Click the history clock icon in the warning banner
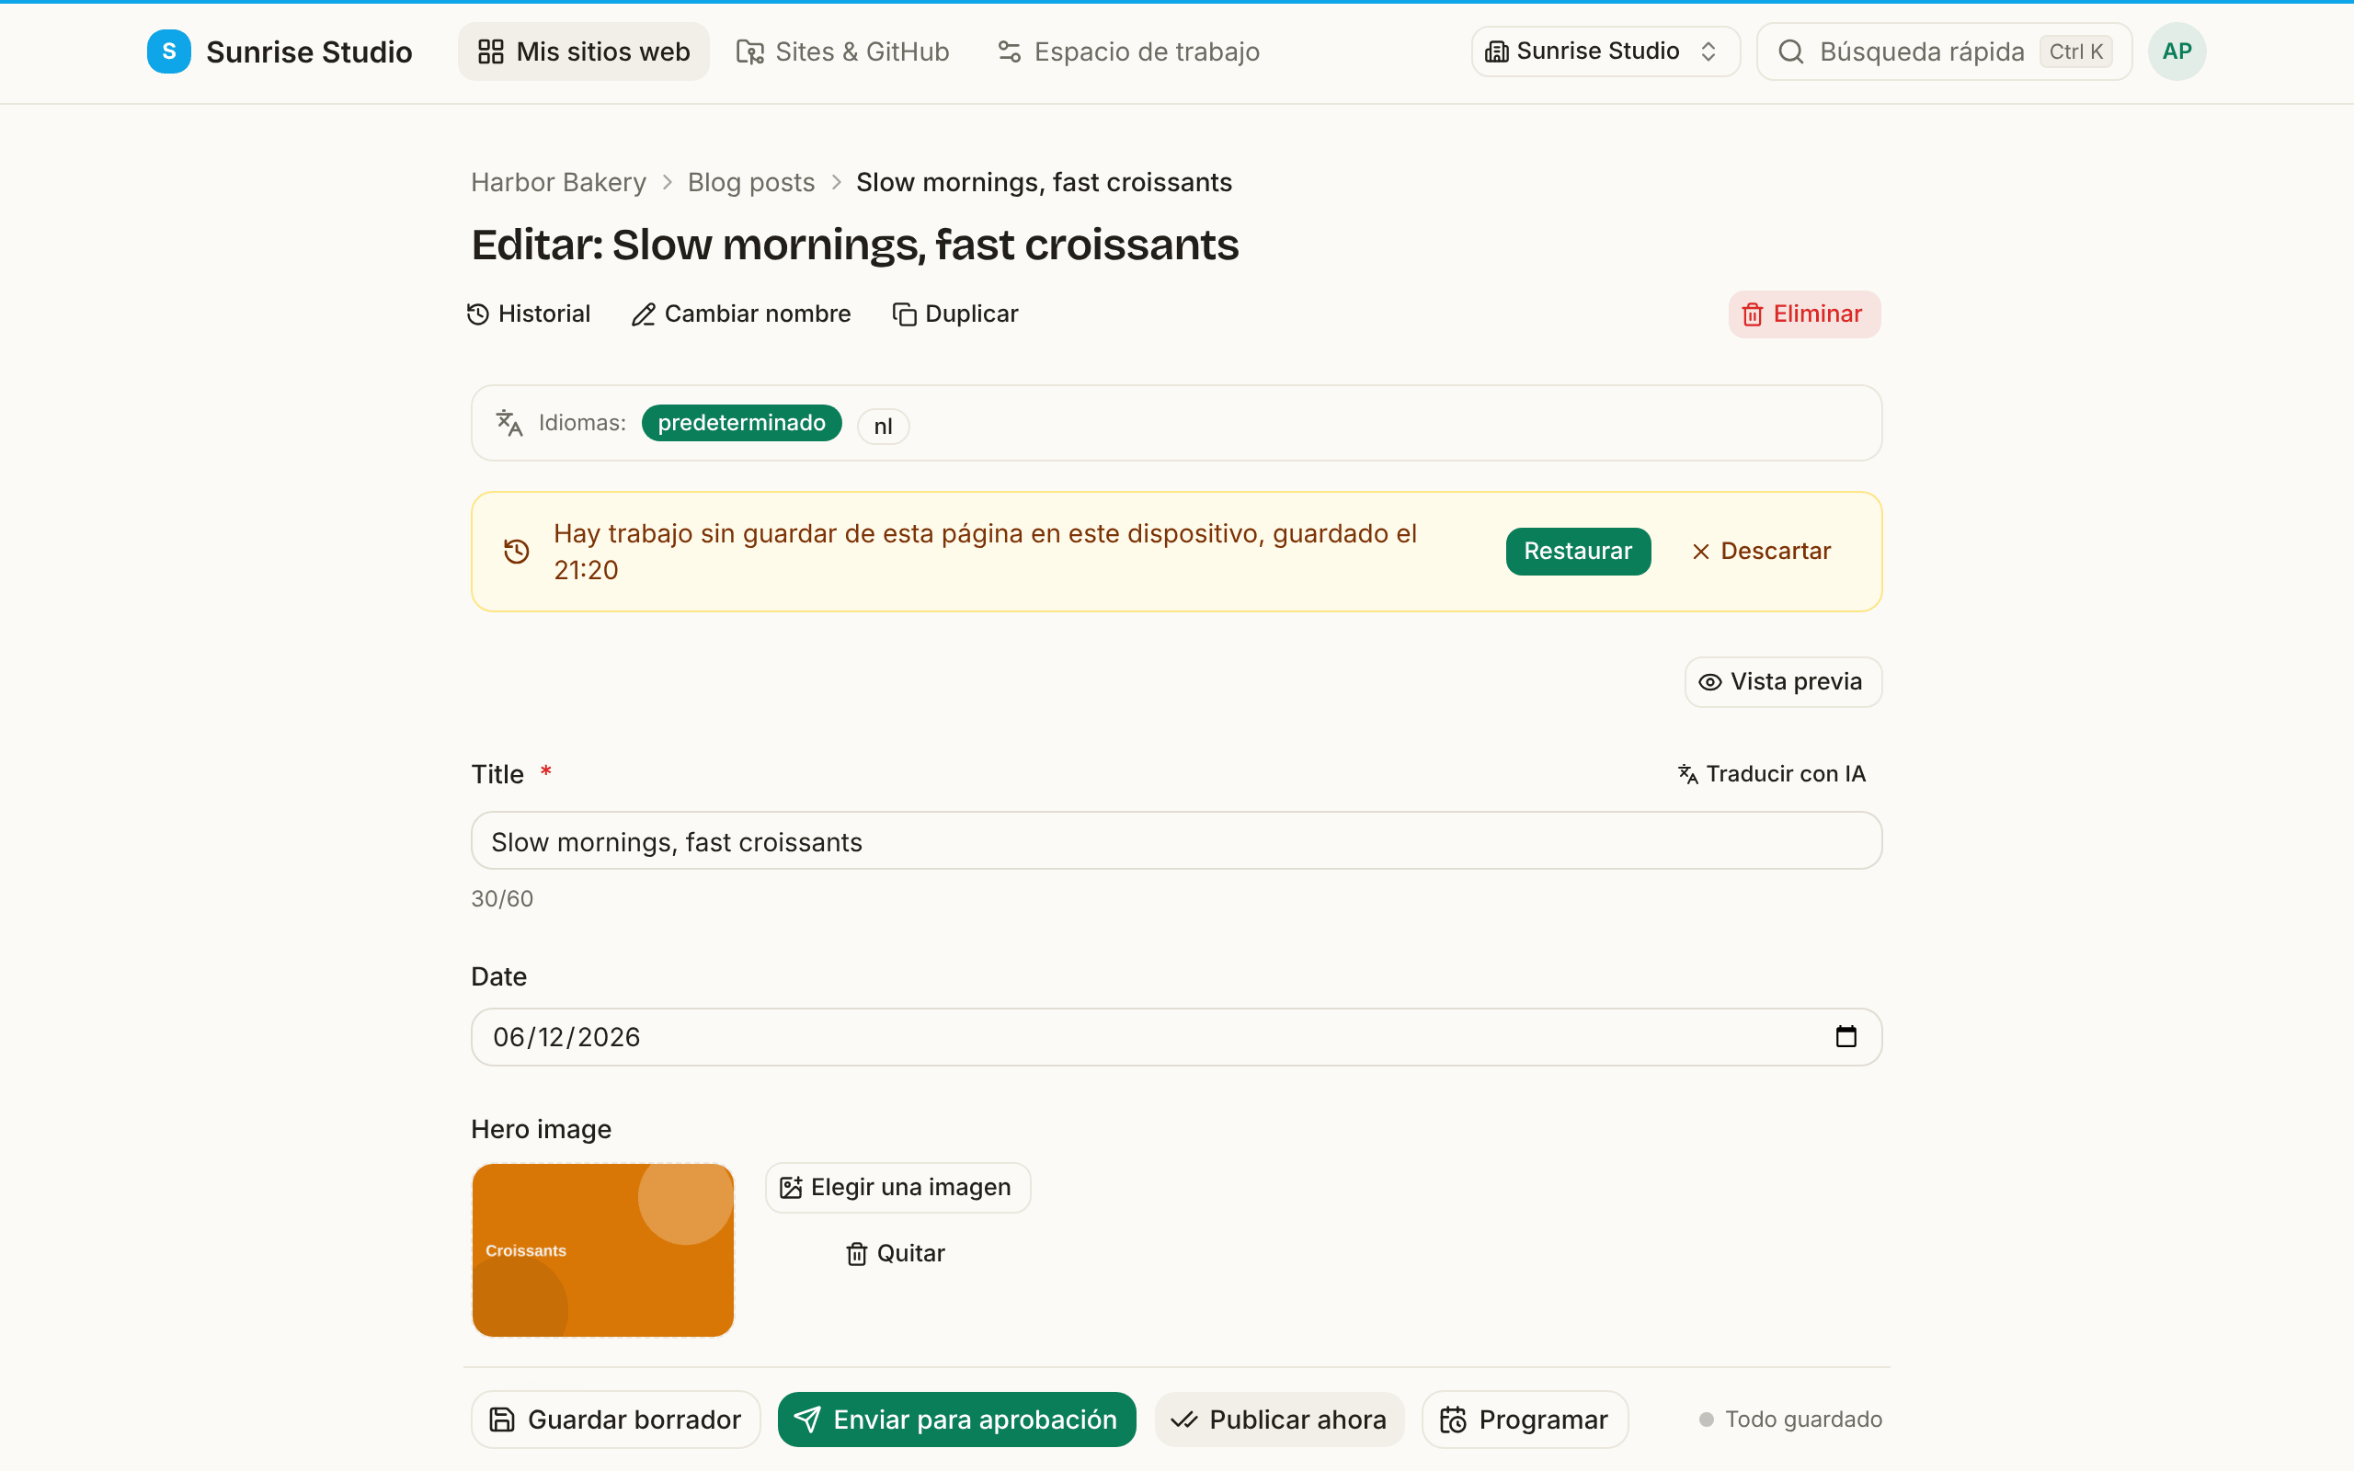Image resolution: width=2354 pixels, height=1471 pixels. pyautogui.click(x=517, y=552)
